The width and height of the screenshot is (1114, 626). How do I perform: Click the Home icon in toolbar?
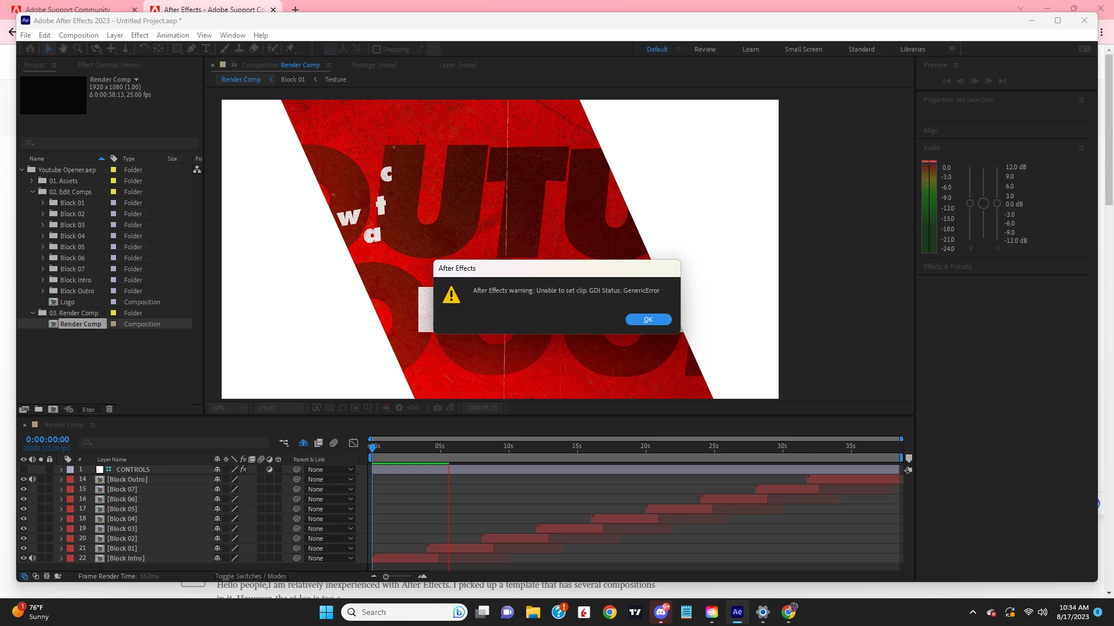[x=30, y=49]
